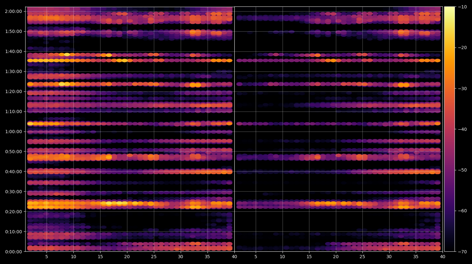Click the y-axis label 0:40:00

pos(13,172)
